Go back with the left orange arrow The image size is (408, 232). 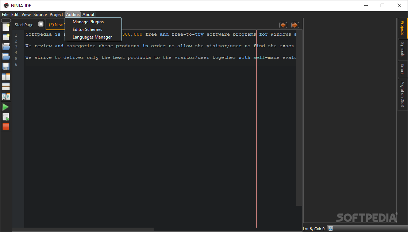(x=283, y=25)
